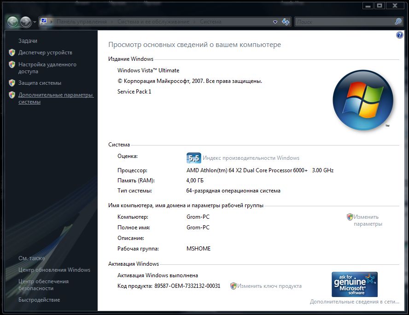Image resolution: width=409 pixels, height=315 pixels.
Task: Click Grom-PC next to Компьютер
Action: (198, 217)
